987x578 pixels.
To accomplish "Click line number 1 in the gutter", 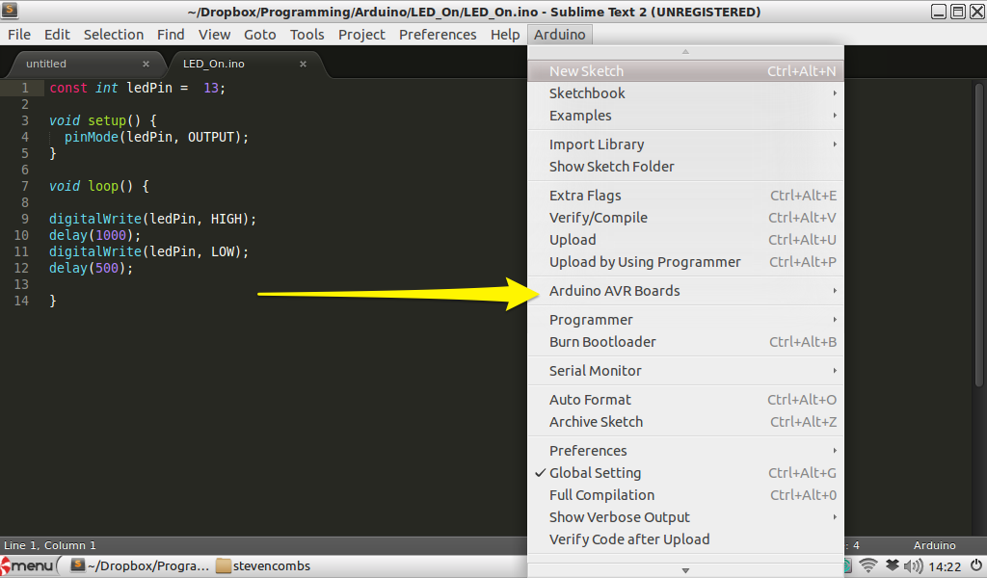I will point(24,88).
